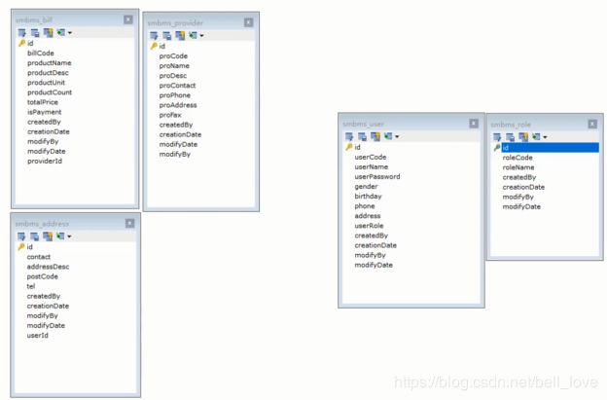Click Manage Indexes icon in smbms_bill table
Viewport: 607px width, 400px height.
pos(35,33)
